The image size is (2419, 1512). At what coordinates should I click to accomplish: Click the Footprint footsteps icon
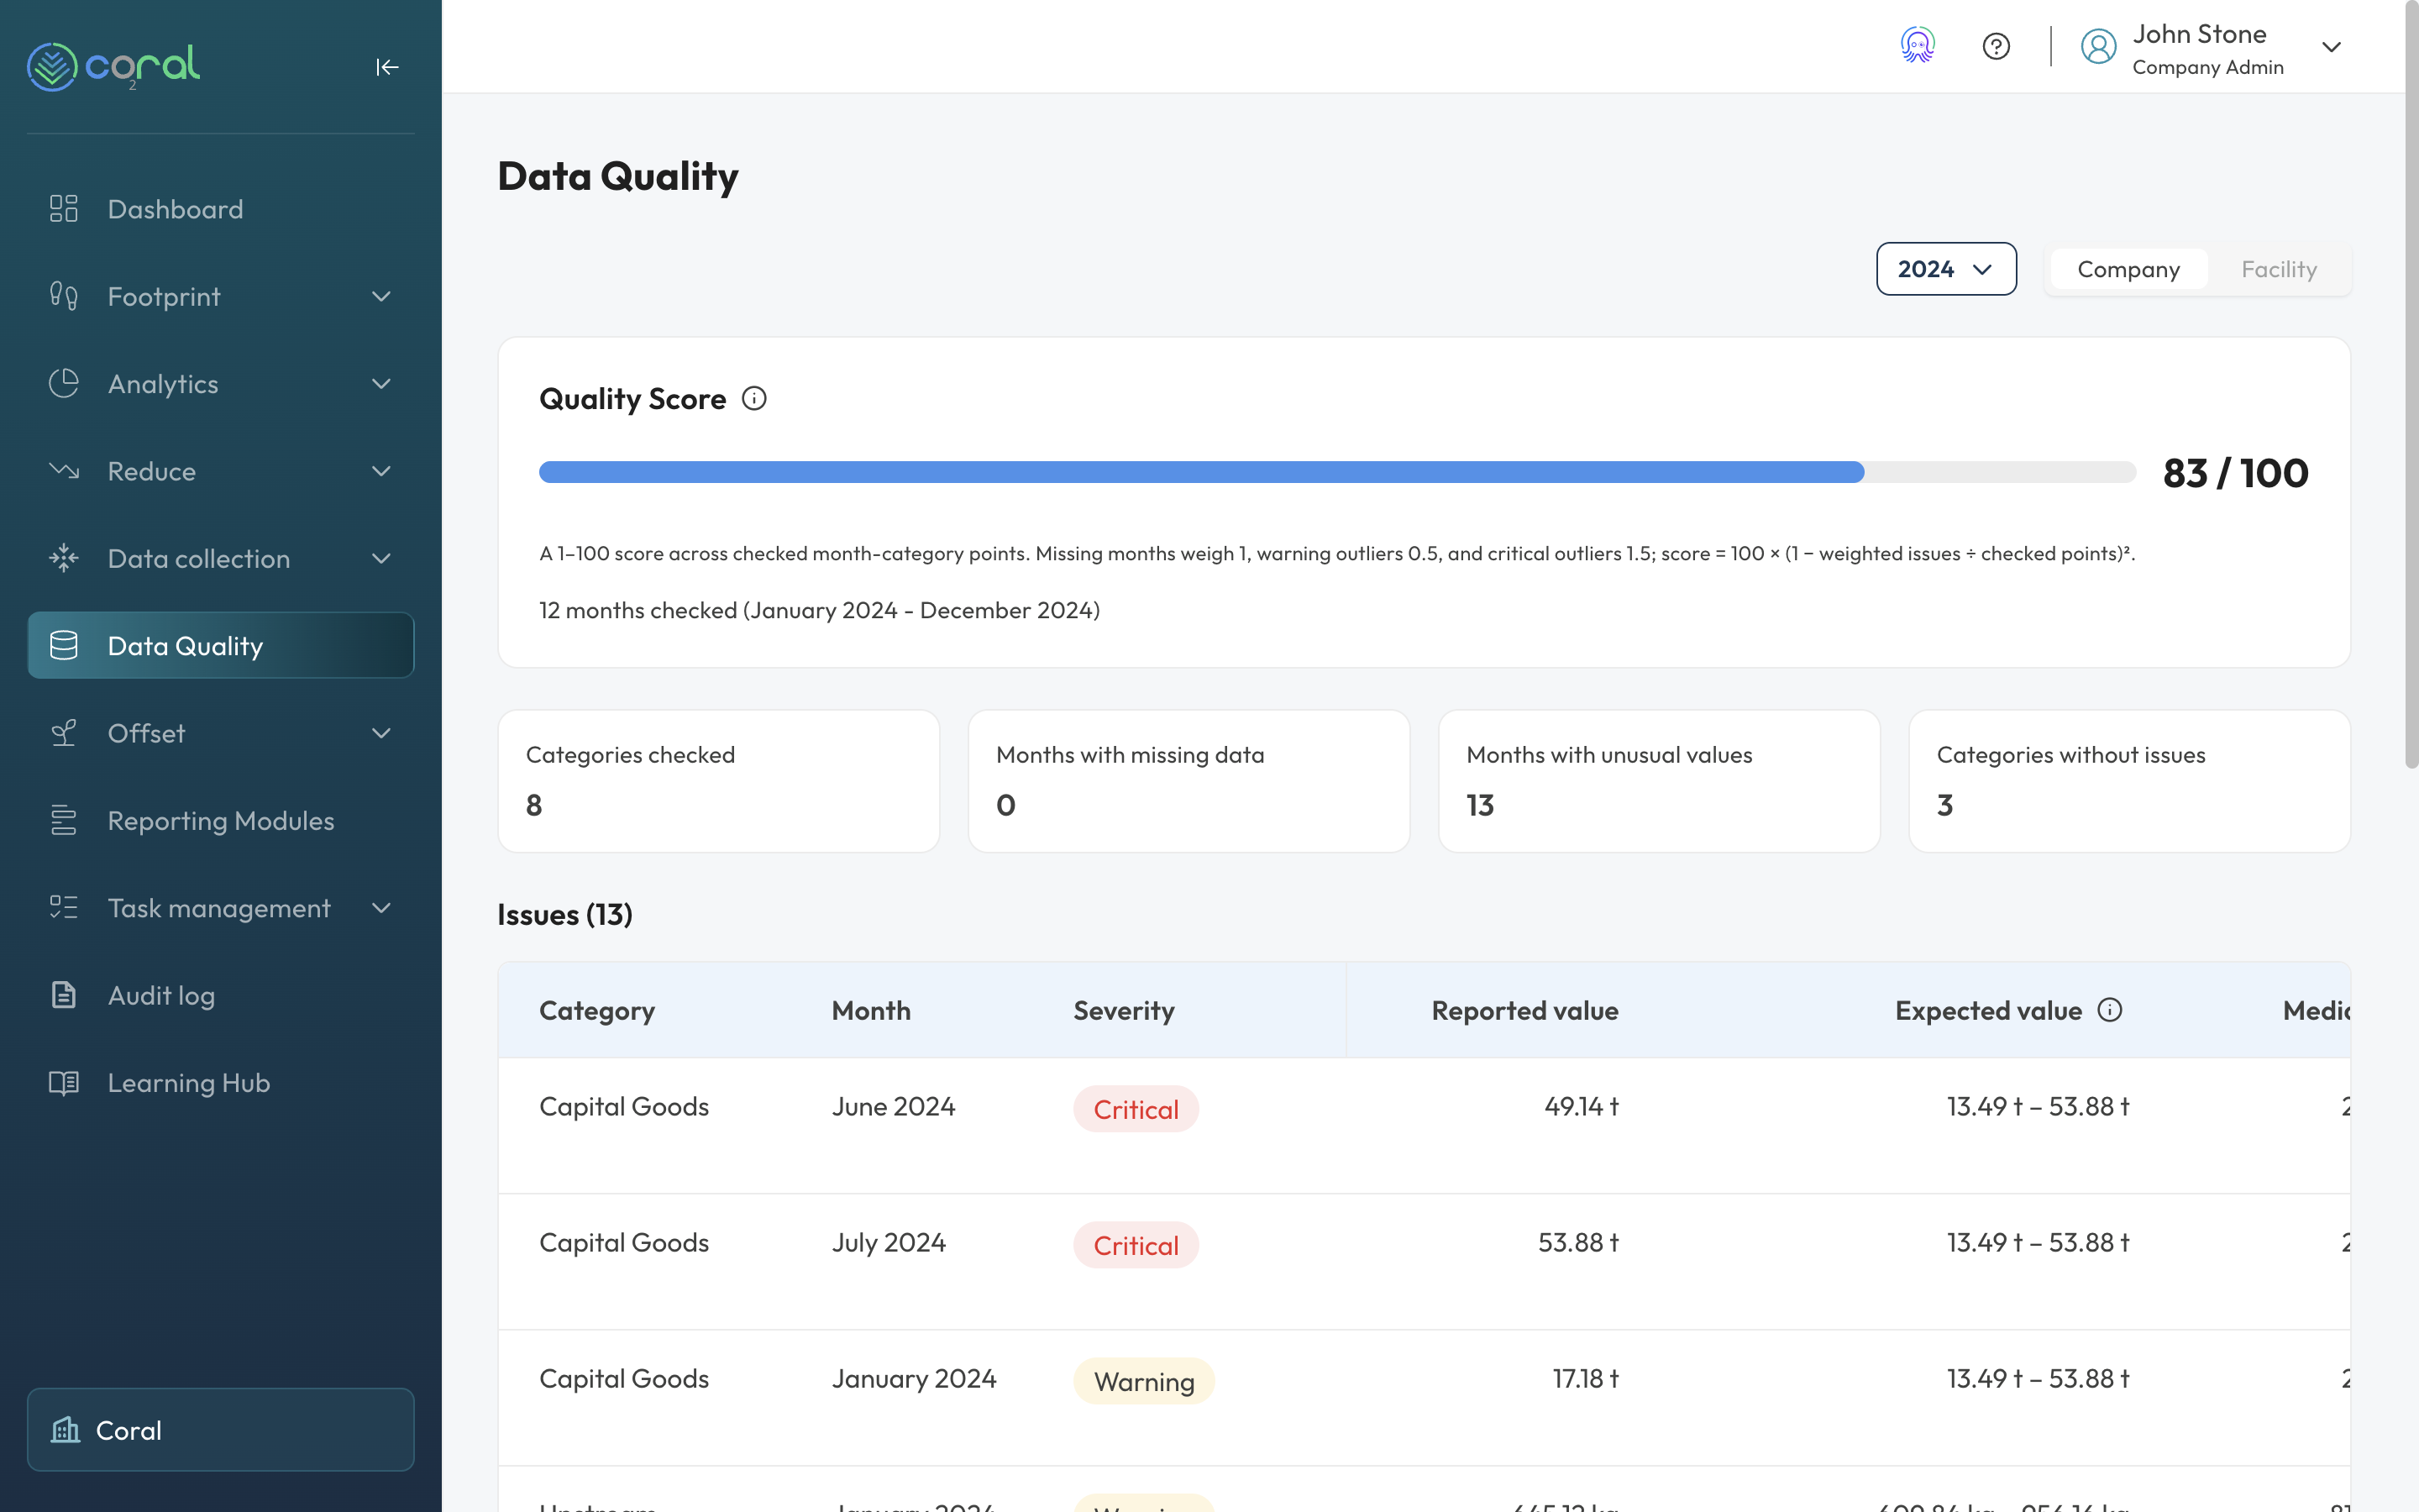point(64,296)
